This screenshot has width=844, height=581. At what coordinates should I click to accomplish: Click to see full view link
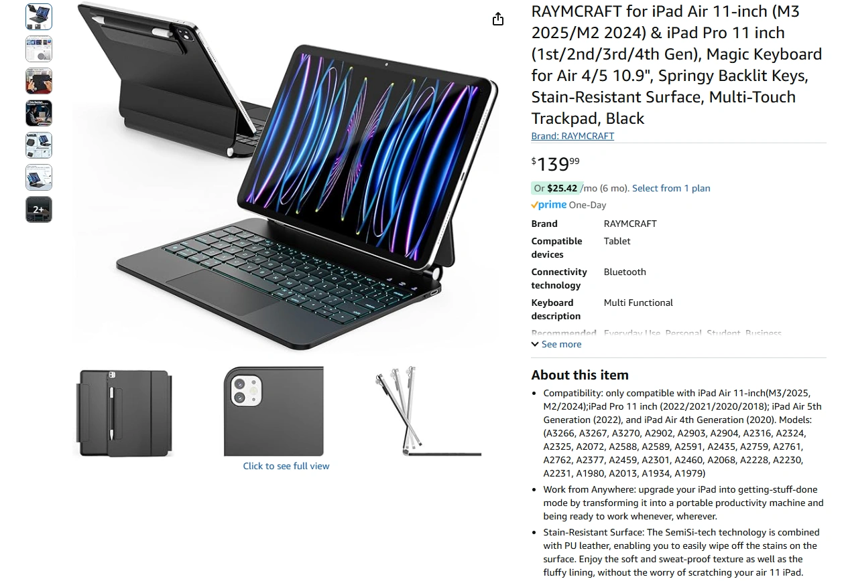click(286, 466)
